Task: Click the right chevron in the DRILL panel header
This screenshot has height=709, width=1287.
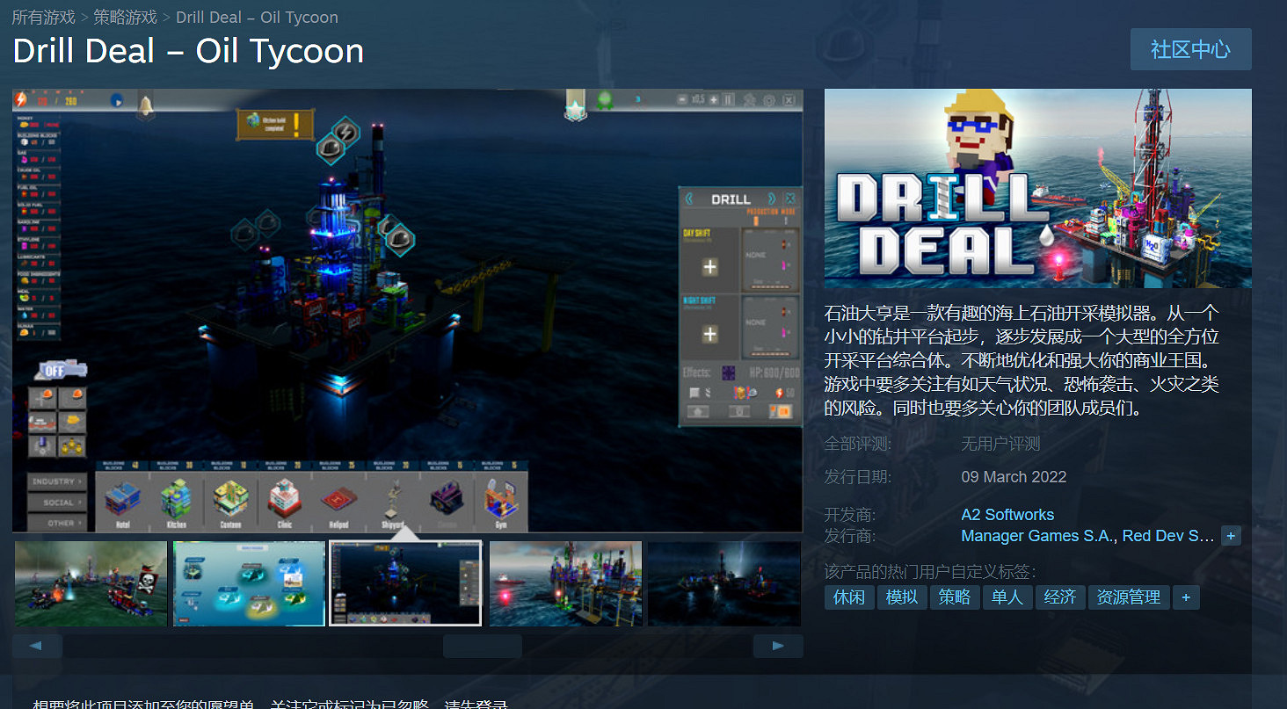Action: (771, 197)
